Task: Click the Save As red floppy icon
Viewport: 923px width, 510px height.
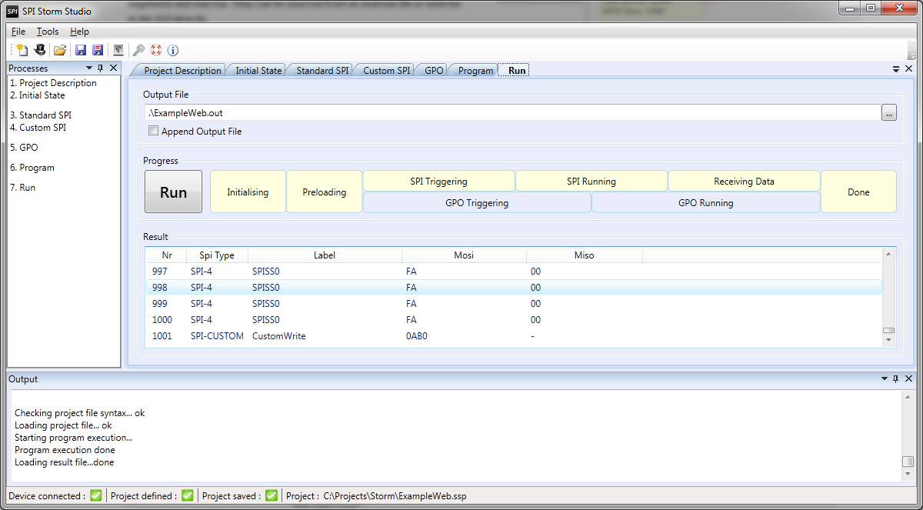Action: 98,50
